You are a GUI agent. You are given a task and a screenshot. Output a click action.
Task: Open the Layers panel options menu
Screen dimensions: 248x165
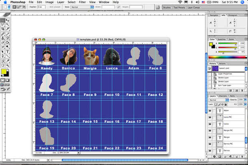(x=246, y=96)
